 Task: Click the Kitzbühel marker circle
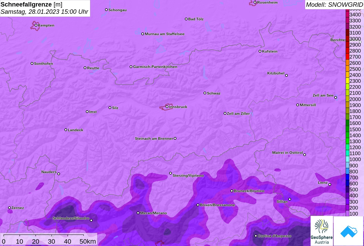tap(287, 75)
